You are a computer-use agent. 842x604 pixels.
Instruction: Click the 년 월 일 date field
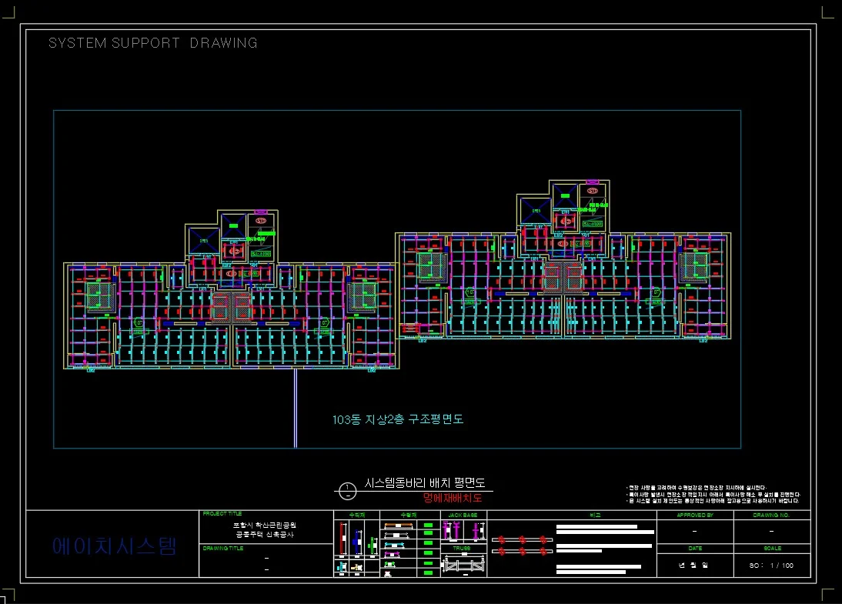coord(694,566)
